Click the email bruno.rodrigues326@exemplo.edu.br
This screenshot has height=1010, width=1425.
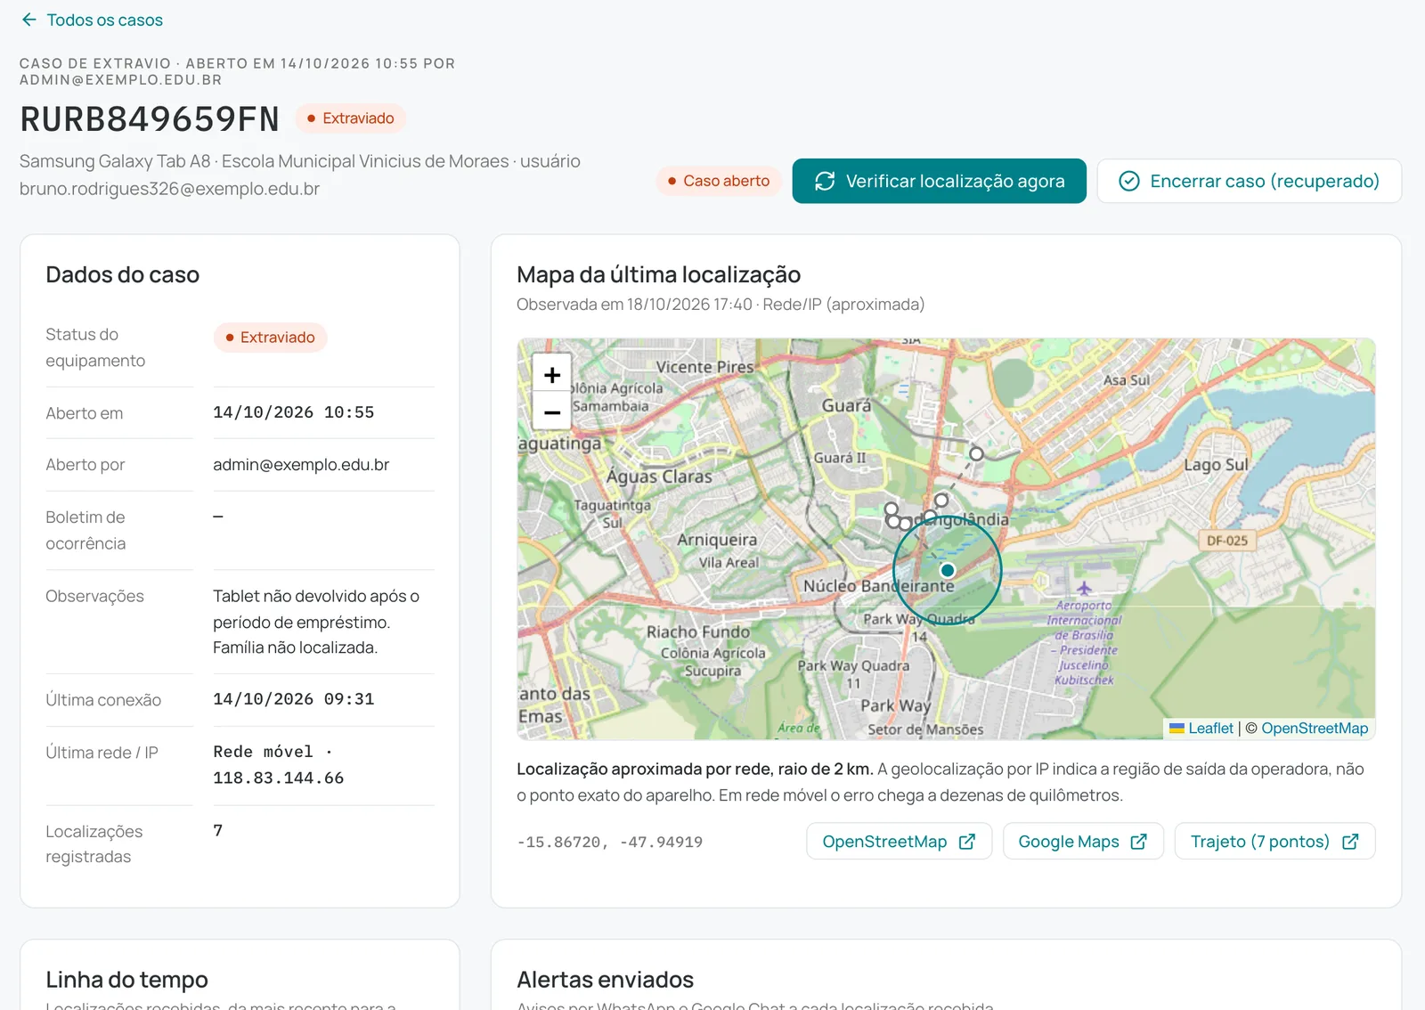pos(169,189)
